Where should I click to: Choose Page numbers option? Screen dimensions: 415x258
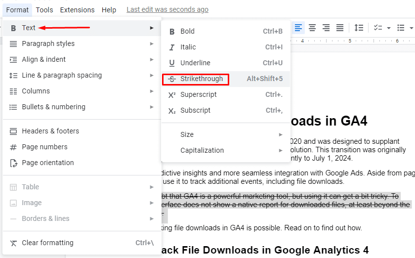click(82, 147)
